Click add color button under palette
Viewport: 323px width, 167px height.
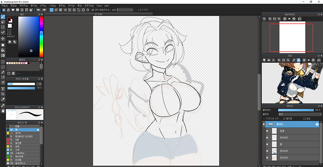pyautogui.click(x=9, y=73)
